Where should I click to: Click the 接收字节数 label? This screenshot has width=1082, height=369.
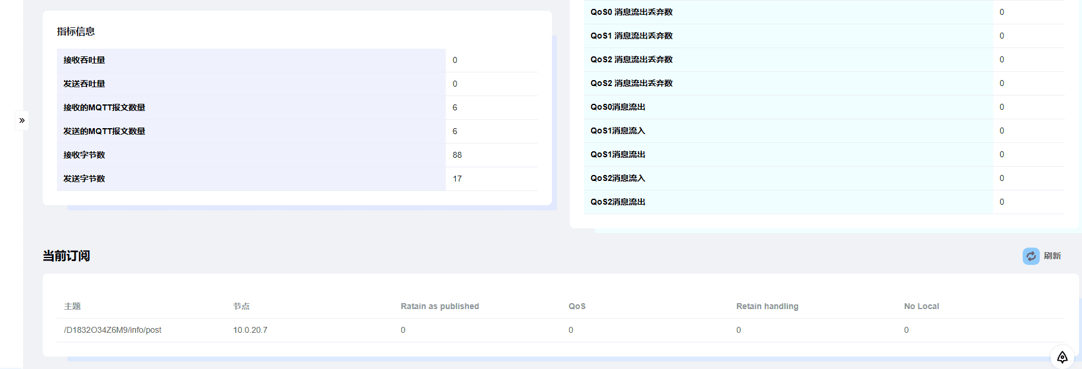click(x=84, y=155)
